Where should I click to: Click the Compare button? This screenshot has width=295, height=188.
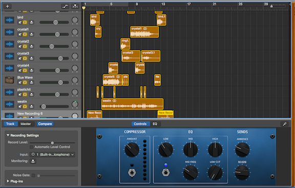click(45, 124)
